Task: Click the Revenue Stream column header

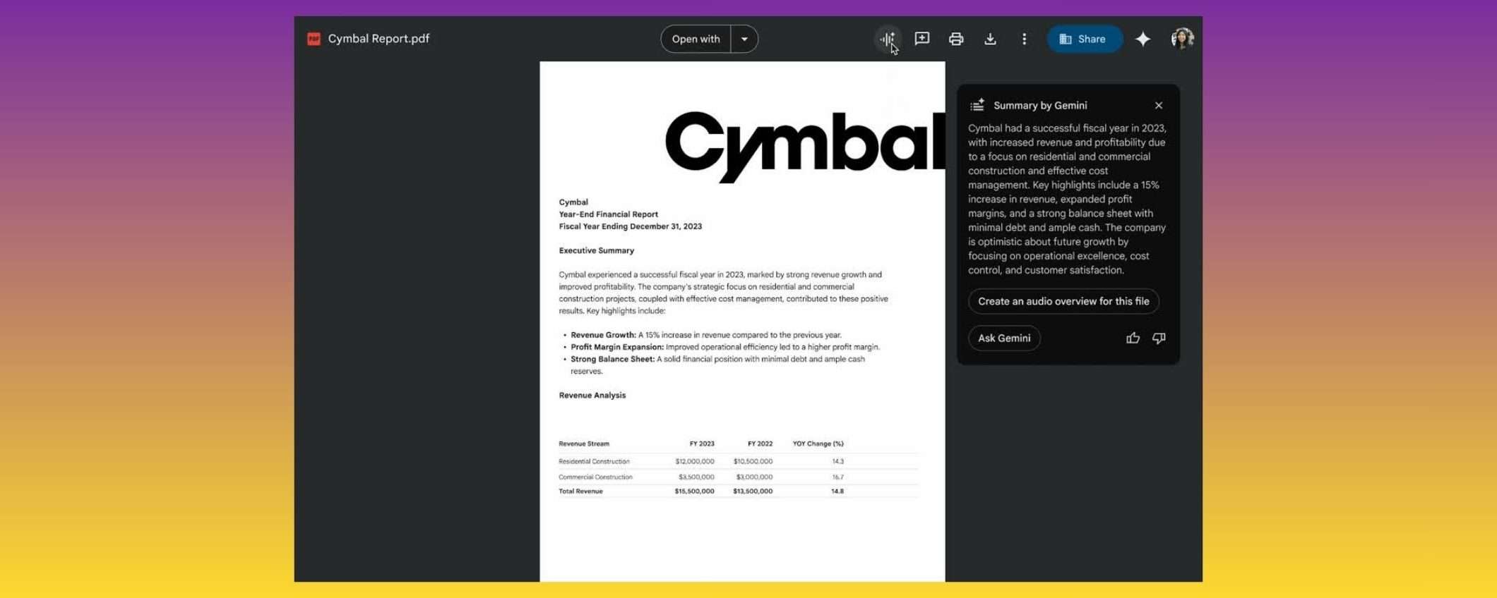Action: pyautogui.click(x=583, y=444)
